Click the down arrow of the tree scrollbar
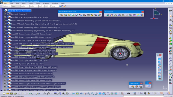This screenshot has height=97, width=173. click(x=1, y=91)
